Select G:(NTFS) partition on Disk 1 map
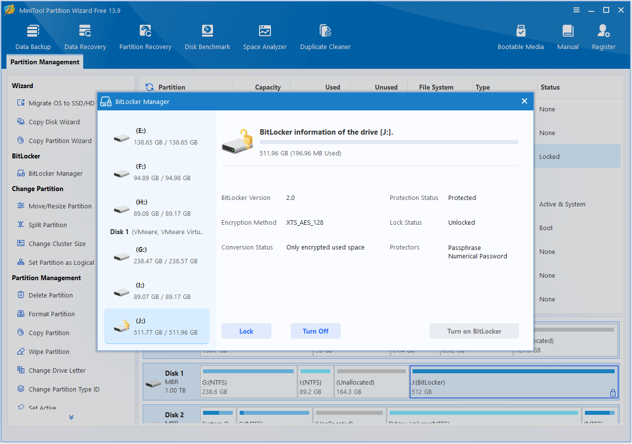The image size is (632, 444). (x=248, y=382)
